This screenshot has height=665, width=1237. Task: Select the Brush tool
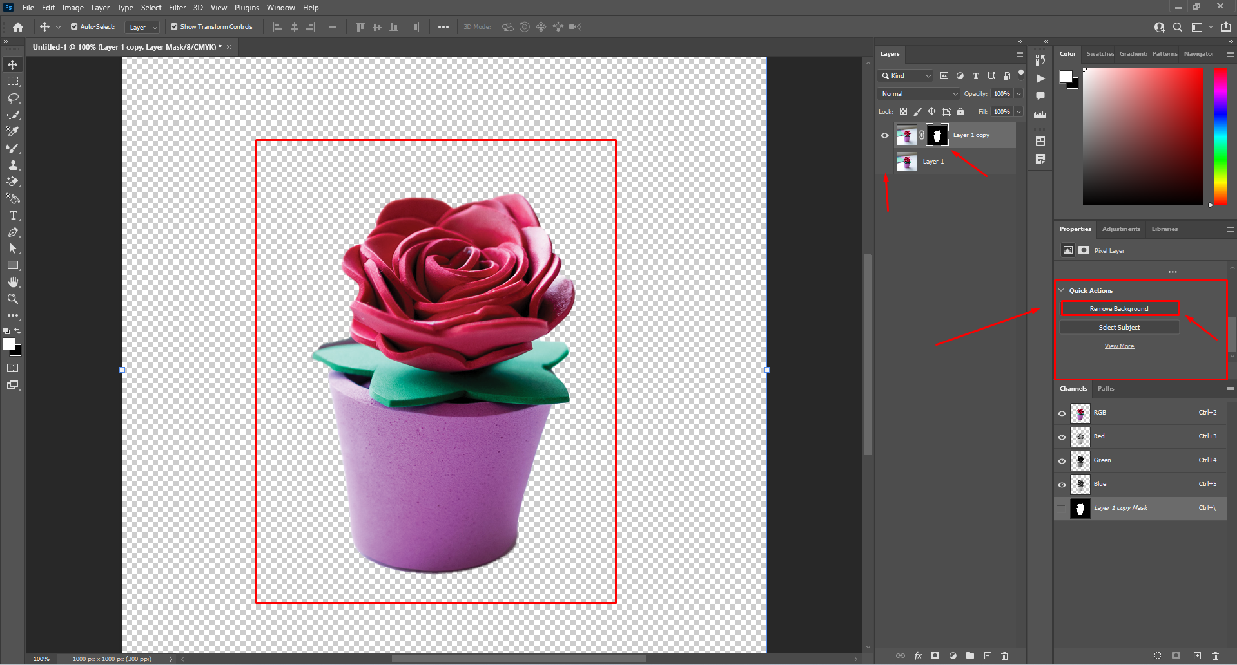click(13, 147)
